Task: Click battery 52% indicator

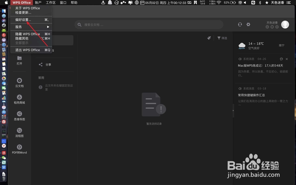Action: tap(230, 2)
